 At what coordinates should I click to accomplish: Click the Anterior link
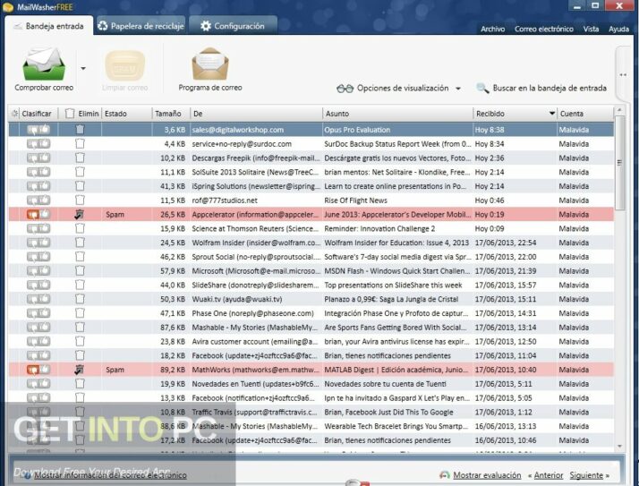coord(548,475)
